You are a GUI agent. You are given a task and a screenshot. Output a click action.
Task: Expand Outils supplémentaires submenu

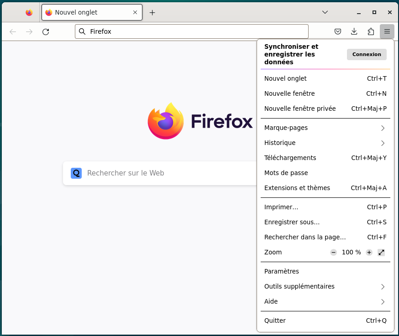pos(325,286)
